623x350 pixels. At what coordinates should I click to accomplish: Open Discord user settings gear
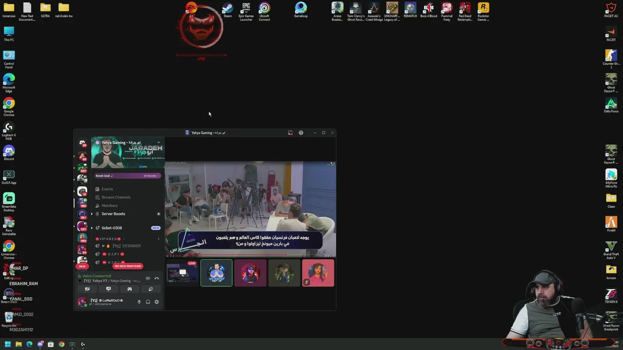[157, 302]
